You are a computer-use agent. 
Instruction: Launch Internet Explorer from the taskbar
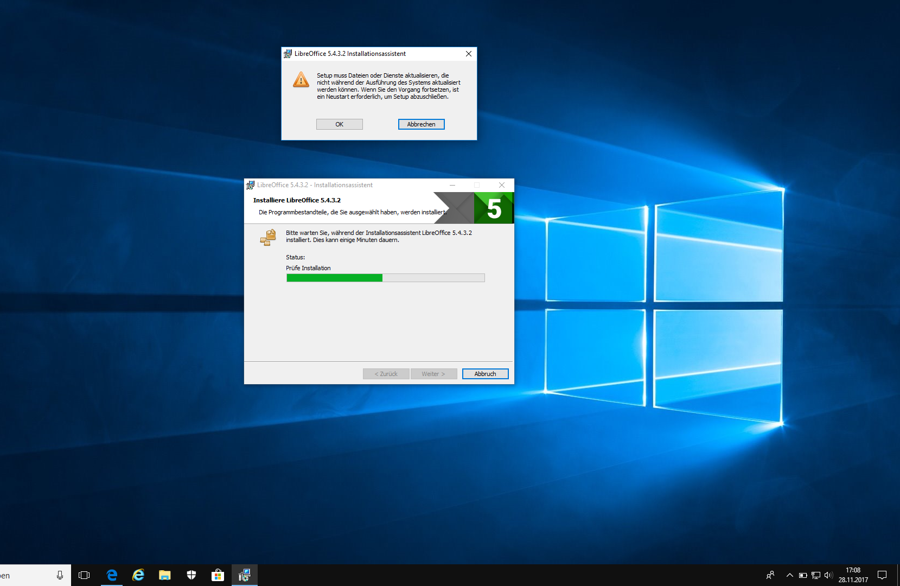pos(138,575)
